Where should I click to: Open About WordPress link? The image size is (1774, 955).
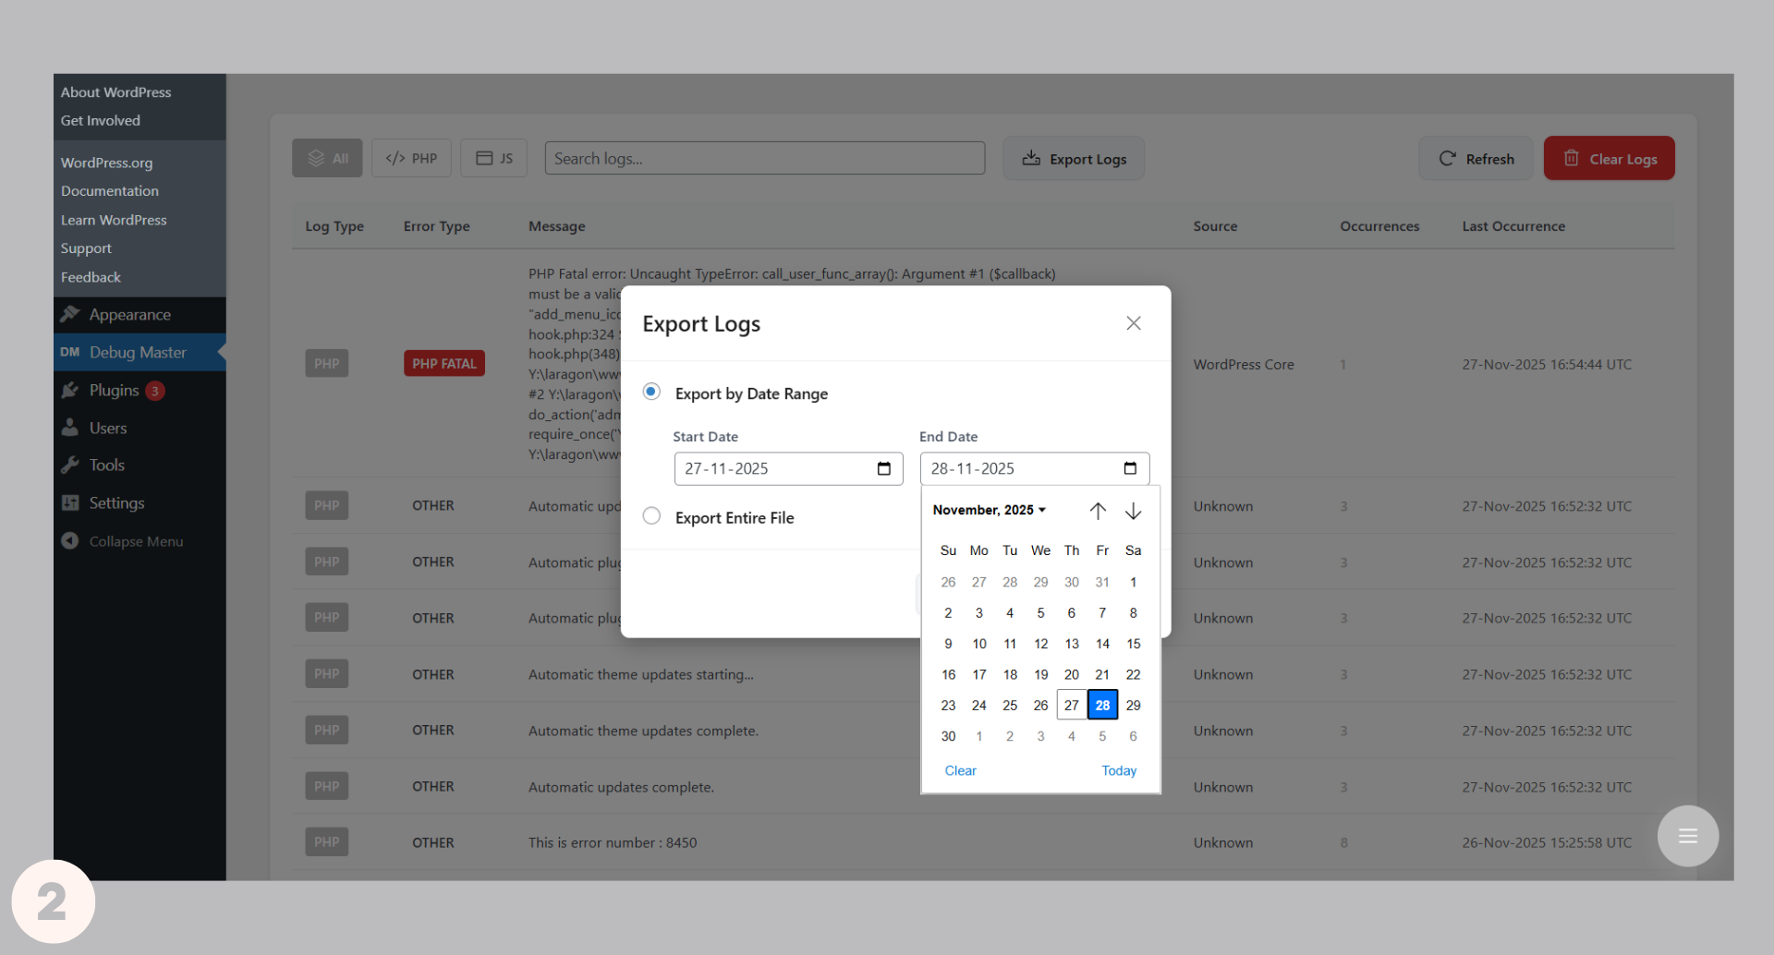coord(116,92)
